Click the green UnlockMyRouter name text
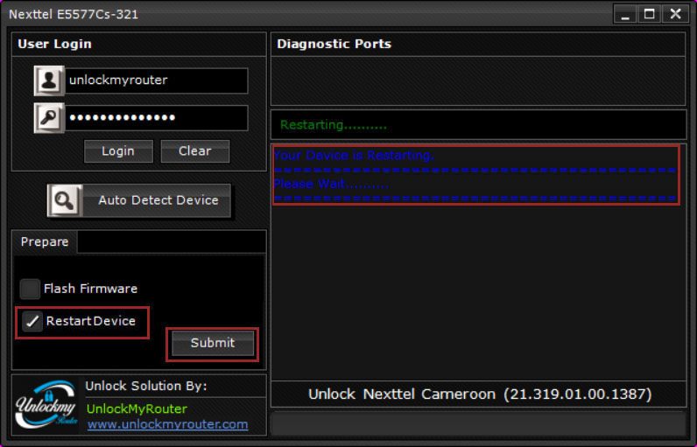Screen dimensions: 697x447 [x=137, y=409]
